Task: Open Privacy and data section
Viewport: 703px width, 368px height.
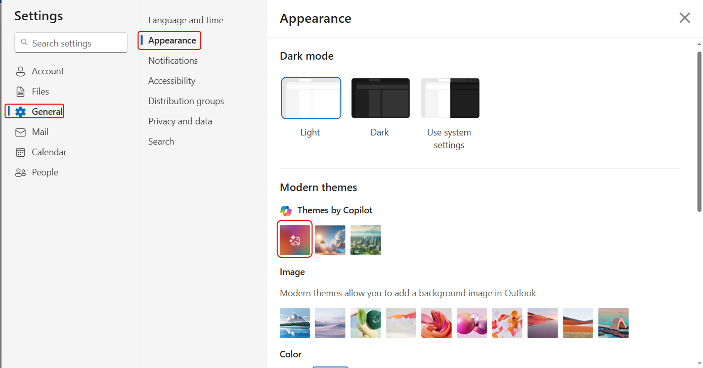Action: pos(180,121)
